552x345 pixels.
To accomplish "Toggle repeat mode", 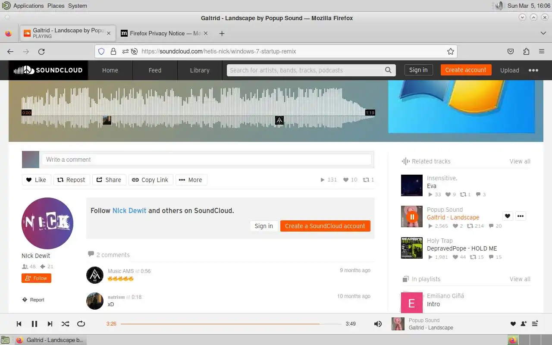I will pos(81,324).
